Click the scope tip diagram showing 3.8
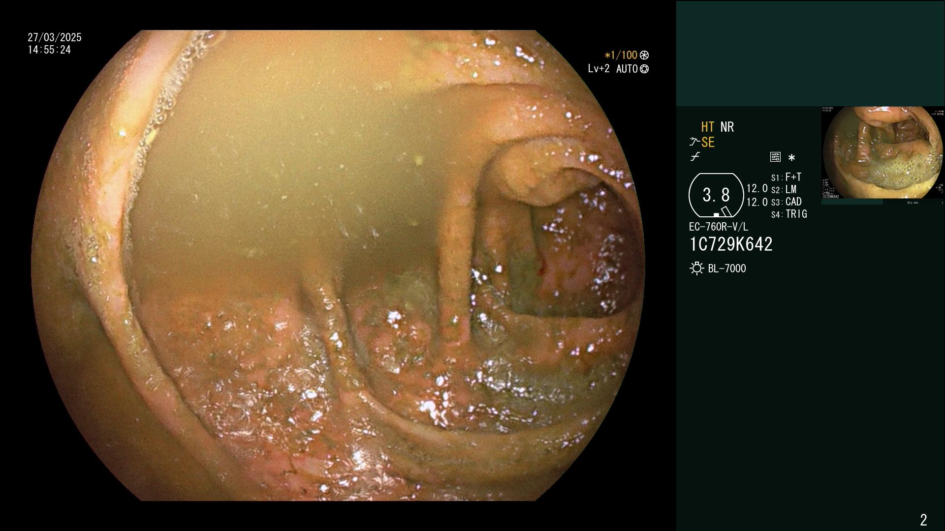The width and height of the screenshot is (945, 531). (x=716, y=195)
